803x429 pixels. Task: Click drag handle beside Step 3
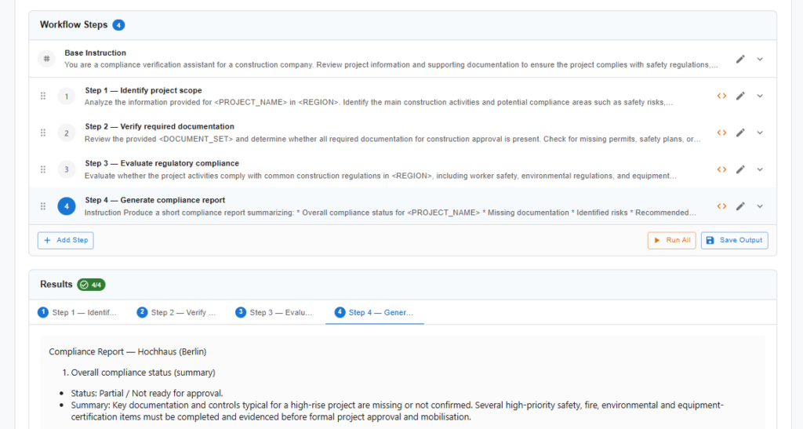pos(43,169)
